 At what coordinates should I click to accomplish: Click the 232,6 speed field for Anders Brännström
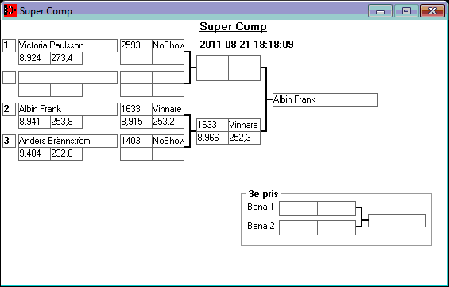[67, 153]
